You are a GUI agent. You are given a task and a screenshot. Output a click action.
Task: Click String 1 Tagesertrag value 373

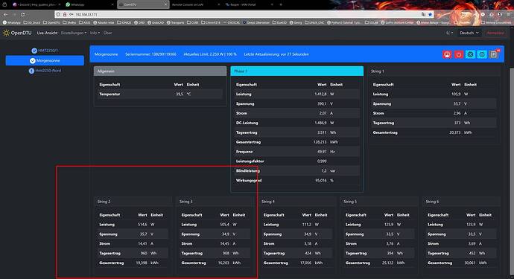(x=457, y=123)
